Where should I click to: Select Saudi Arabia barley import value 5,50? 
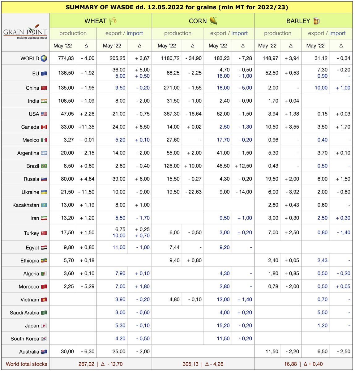coord(323,313)
